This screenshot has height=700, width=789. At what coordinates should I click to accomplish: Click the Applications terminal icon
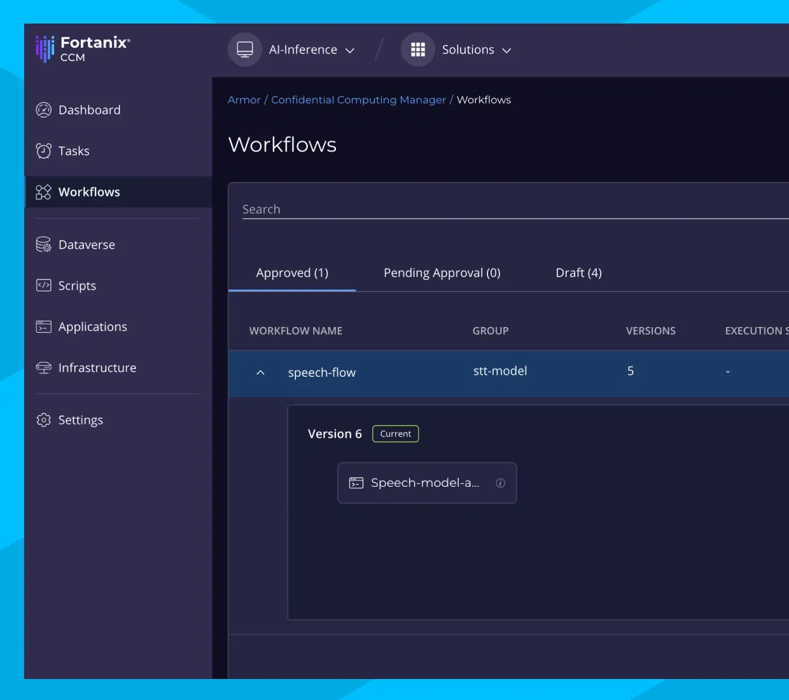[x=43, y=326]
